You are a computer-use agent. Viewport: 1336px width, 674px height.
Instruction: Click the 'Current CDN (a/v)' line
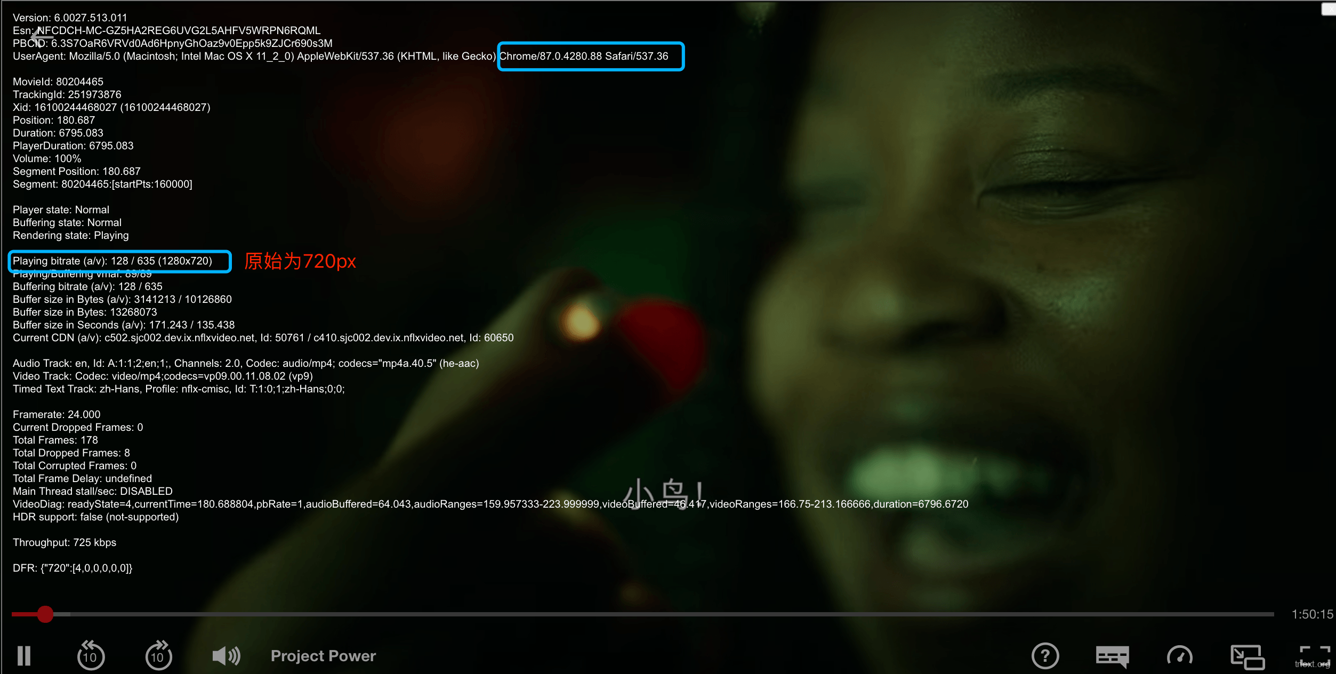[x=263, y=338]
